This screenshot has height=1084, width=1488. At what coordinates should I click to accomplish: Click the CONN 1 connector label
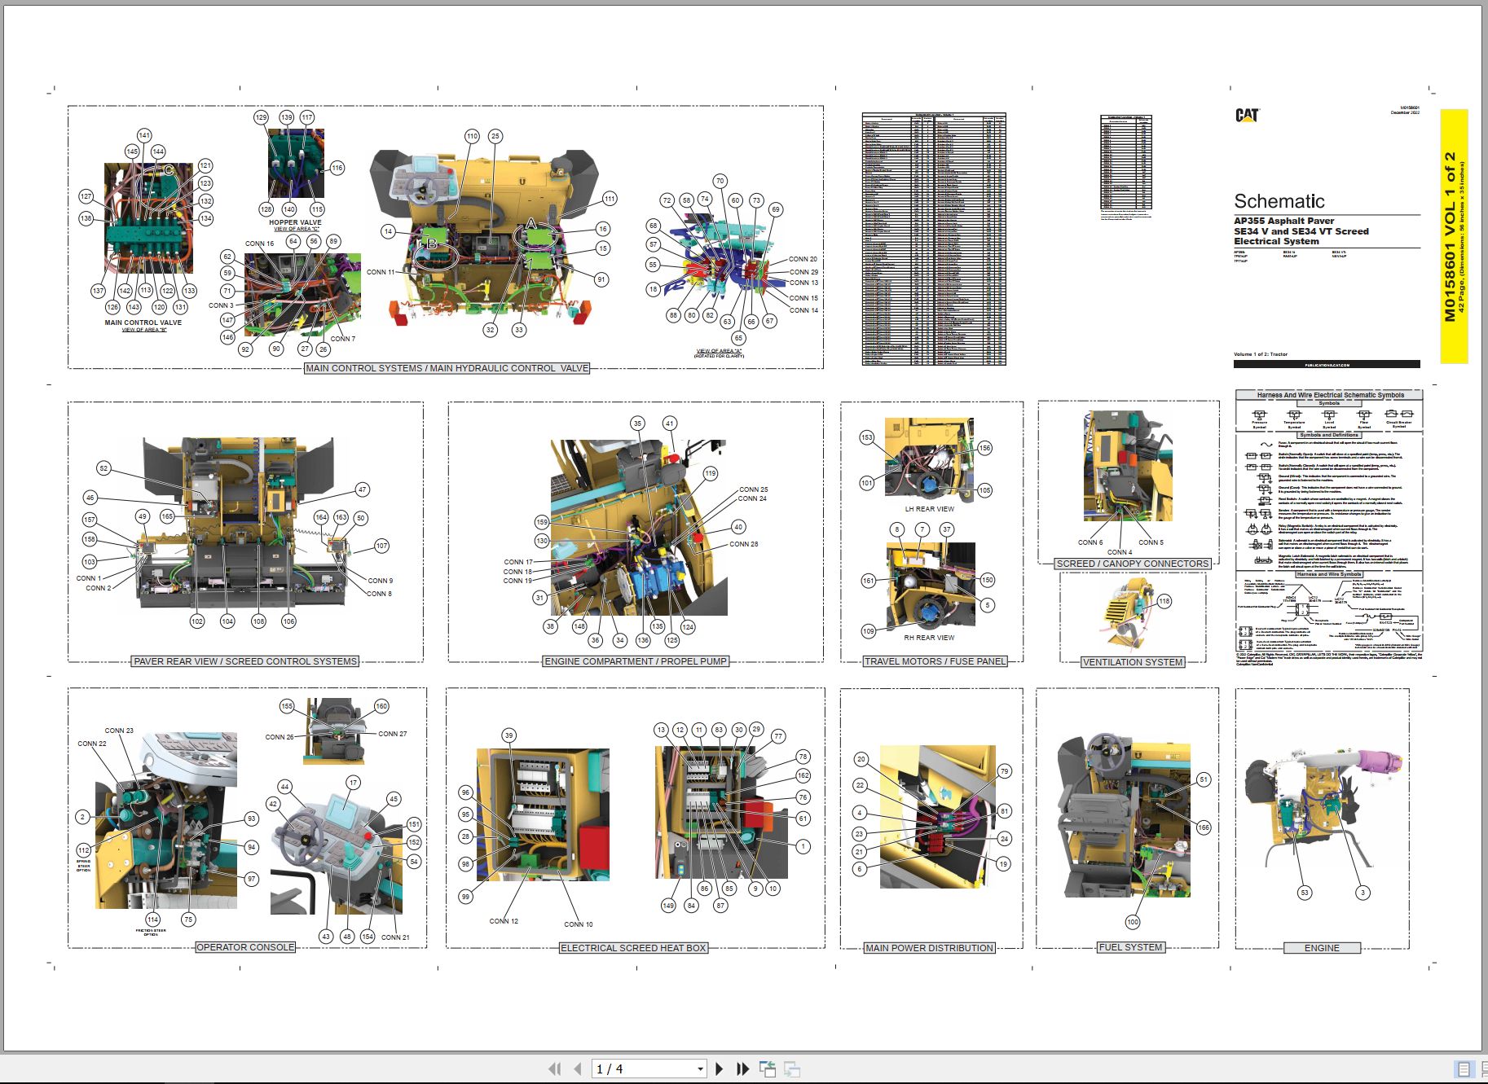point(89,578)
